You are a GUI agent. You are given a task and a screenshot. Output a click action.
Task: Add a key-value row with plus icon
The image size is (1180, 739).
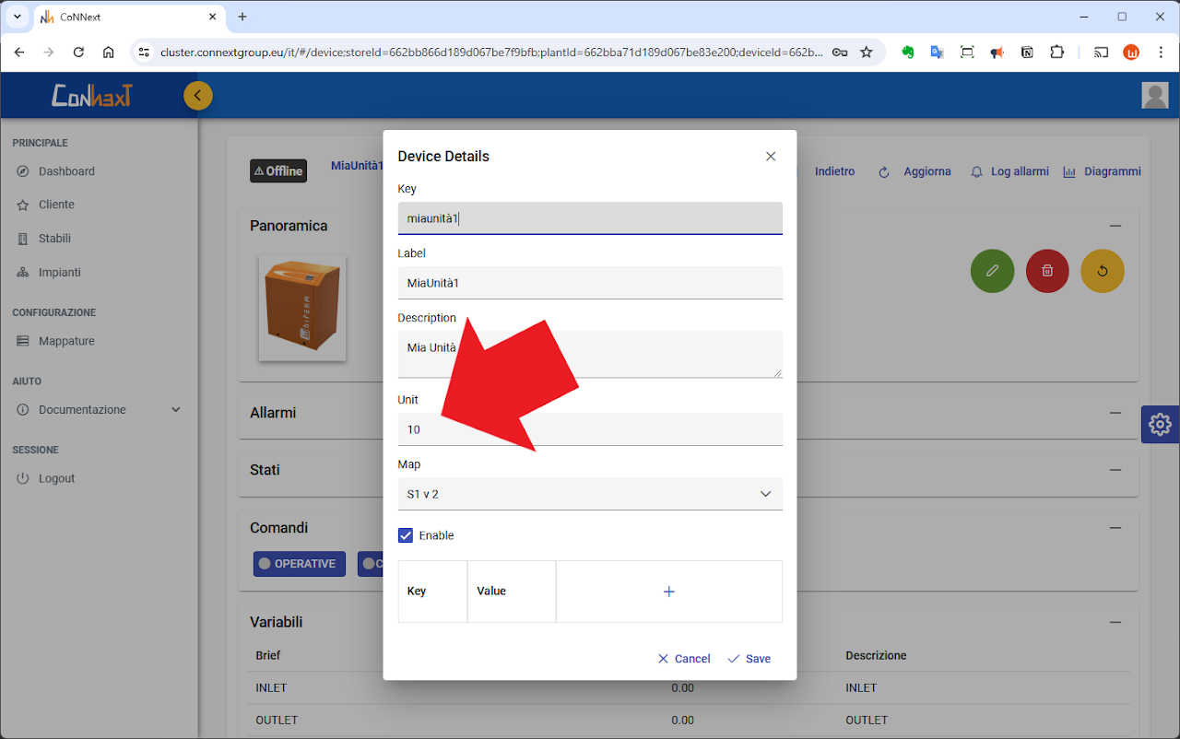[x=669, y=592]
